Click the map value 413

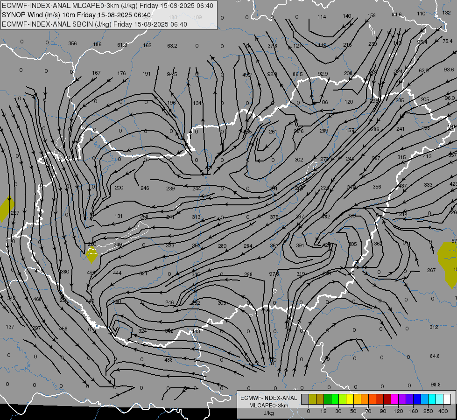(x=427, y=156)
